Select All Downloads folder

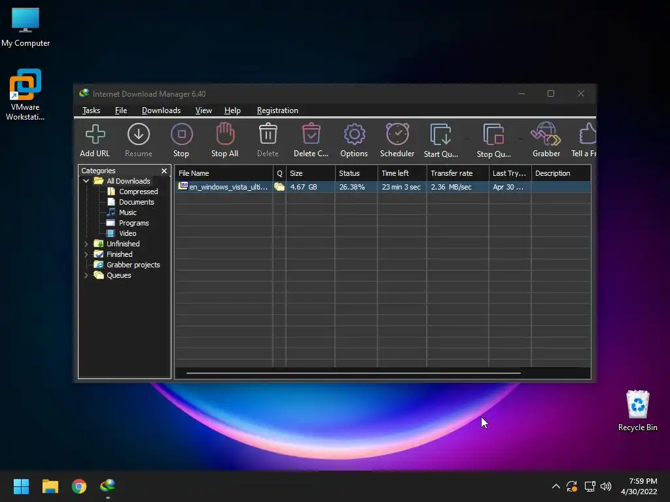[x=128, y=181]
